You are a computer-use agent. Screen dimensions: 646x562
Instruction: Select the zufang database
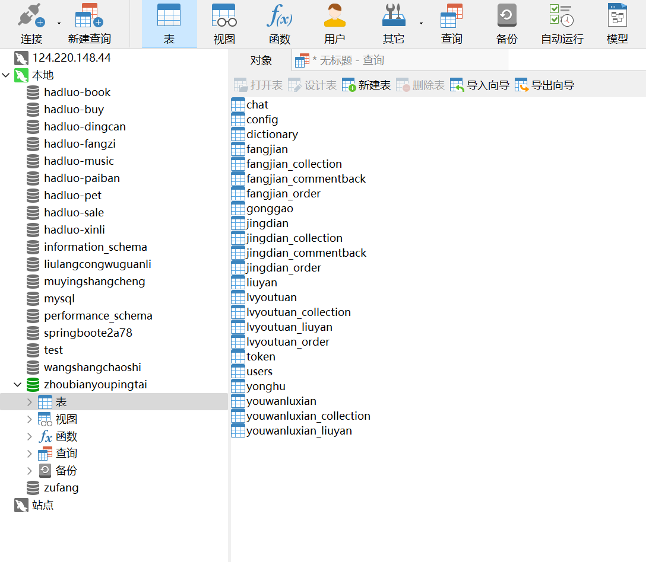pos(61,488)
